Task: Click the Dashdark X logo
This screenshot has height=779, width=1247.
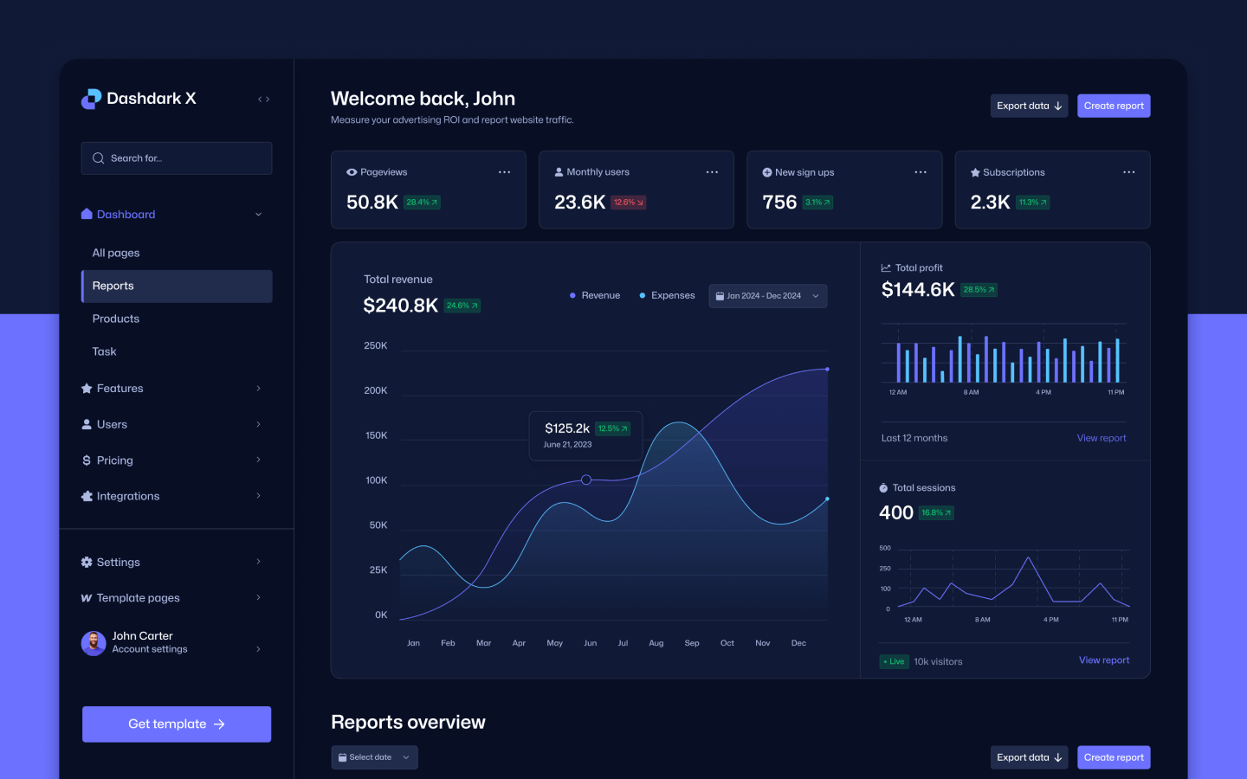Action: pyautogui.click(x=139, y=99)
